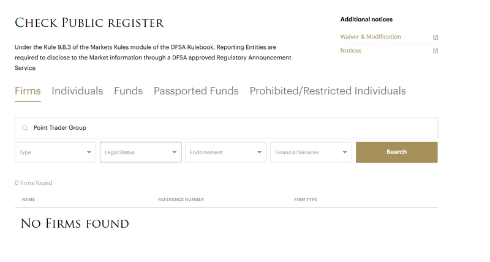Open the Endorsement filter dropdown
The width and height of the screenshot is (490, 262).
(x=225, y=152)
